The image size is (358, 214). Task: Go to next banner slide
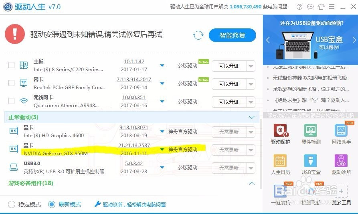click(354, 40)
